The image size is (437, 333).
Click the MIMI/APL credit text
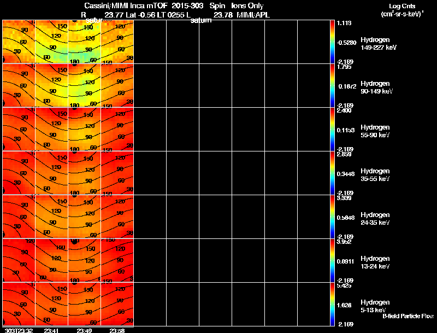tap(253, 15)
